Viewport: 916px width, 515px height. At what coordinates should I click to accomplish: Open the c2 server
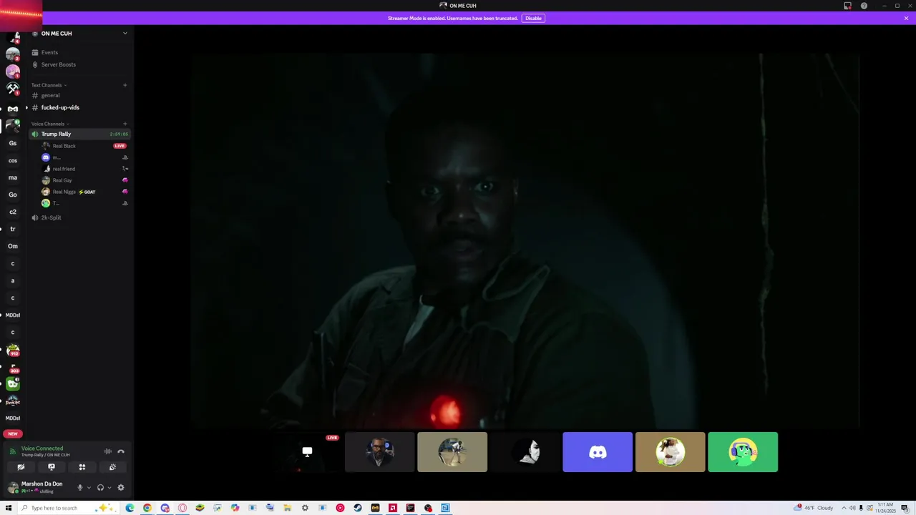pos(13,212)
